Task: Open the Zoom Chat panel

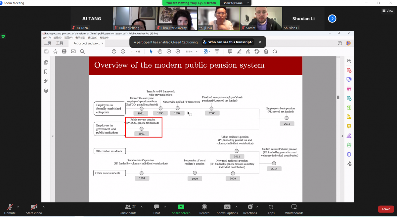Action: tap(156, 209)
